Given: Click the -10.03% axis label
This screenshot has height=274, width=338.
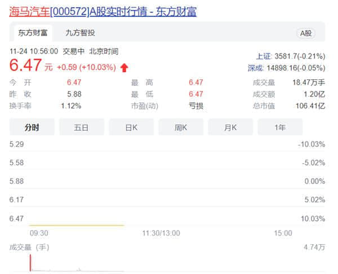Looking at the screenshot, I should [x=312, y=144].
